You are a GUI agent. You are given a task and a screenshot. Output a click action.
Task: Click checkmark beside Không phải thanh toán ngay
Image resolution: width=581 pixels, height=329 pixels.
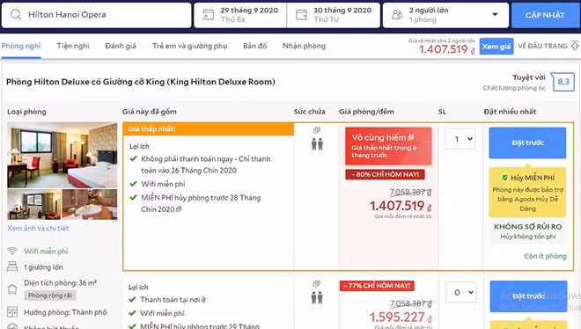(134, 158)
